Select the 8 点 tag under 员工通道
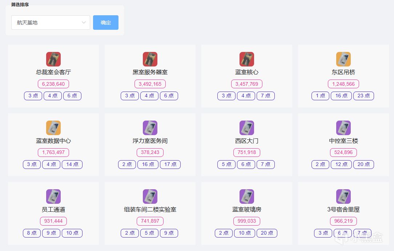Viewport: 394px width, 251px height. [32, 233]
